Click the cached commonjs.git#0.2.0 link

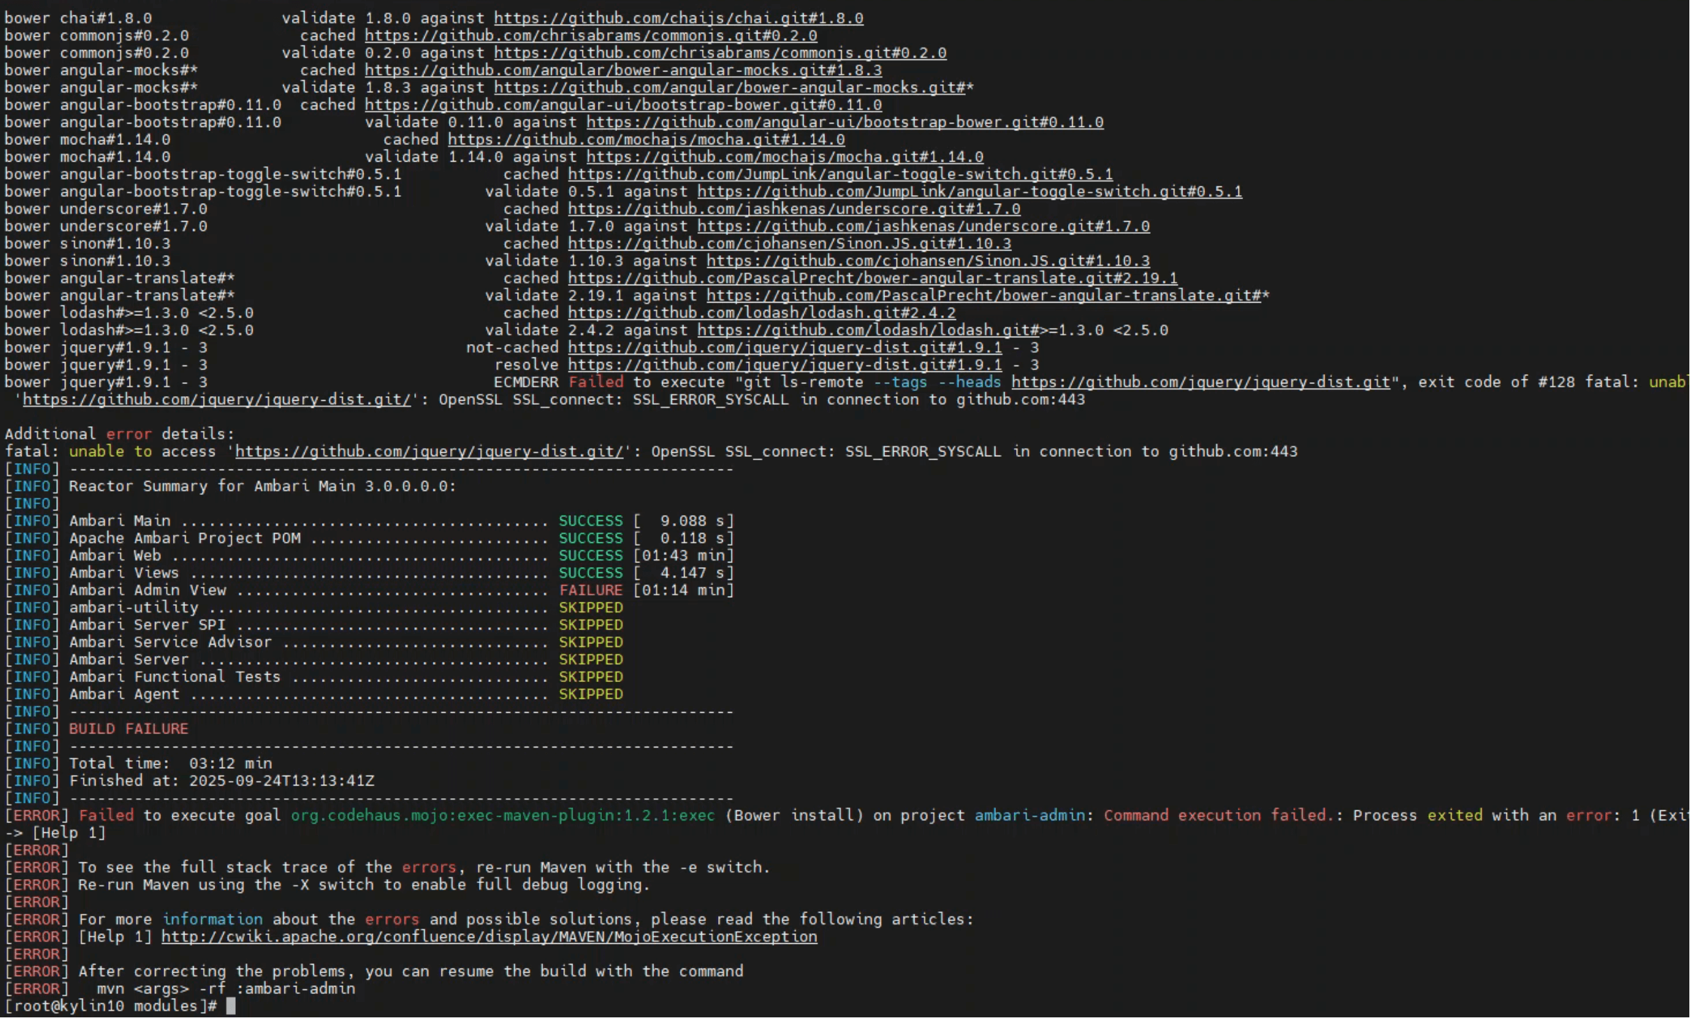coord(590,35)
